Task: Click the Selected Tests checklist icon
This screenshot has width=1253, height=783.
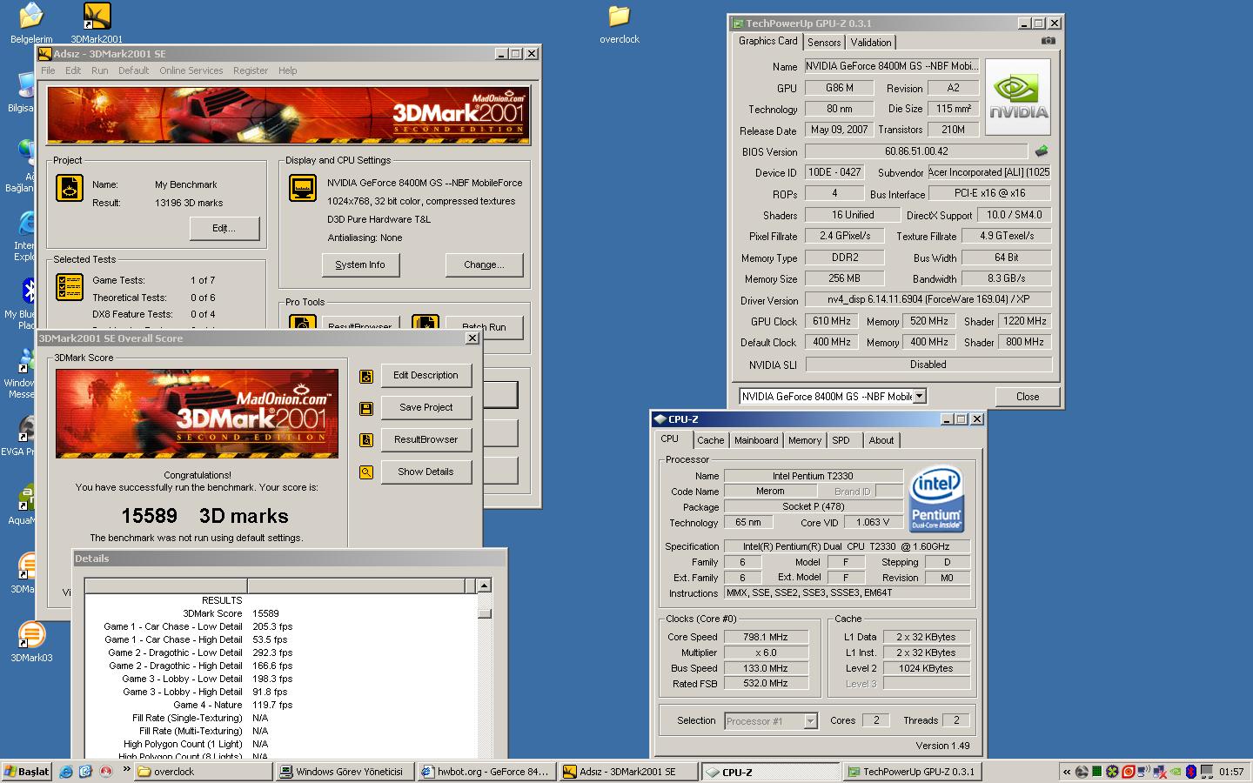Action: [70, 287]
